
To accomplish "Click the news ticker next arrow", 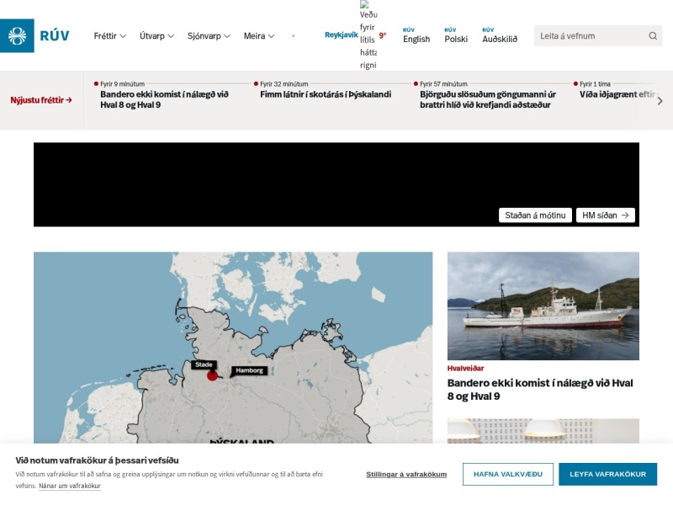I will tap(660, 101).
